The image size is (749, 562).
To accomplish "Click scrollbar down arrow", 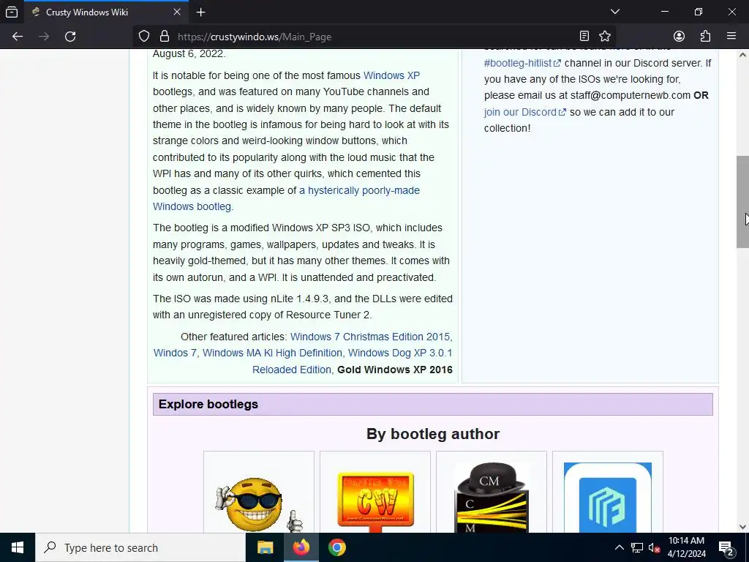I will click(742, 527).
